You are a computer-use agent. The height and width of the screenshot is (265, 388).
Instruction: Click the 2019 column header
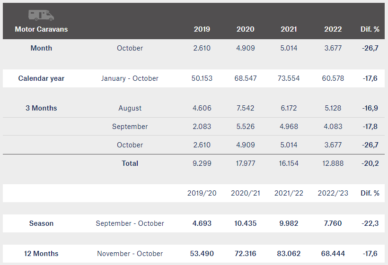pyautogui.click(x=202, y=29)
